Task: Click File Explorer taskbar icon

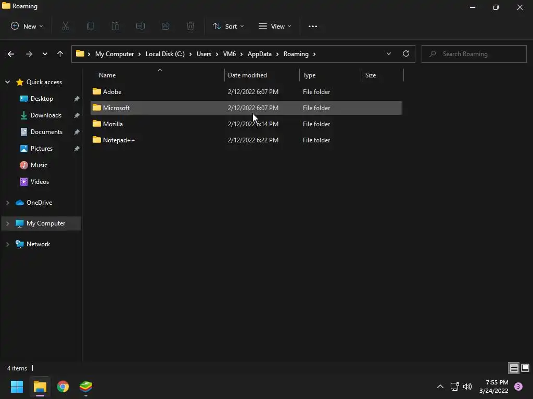Action: coord(40,387)
